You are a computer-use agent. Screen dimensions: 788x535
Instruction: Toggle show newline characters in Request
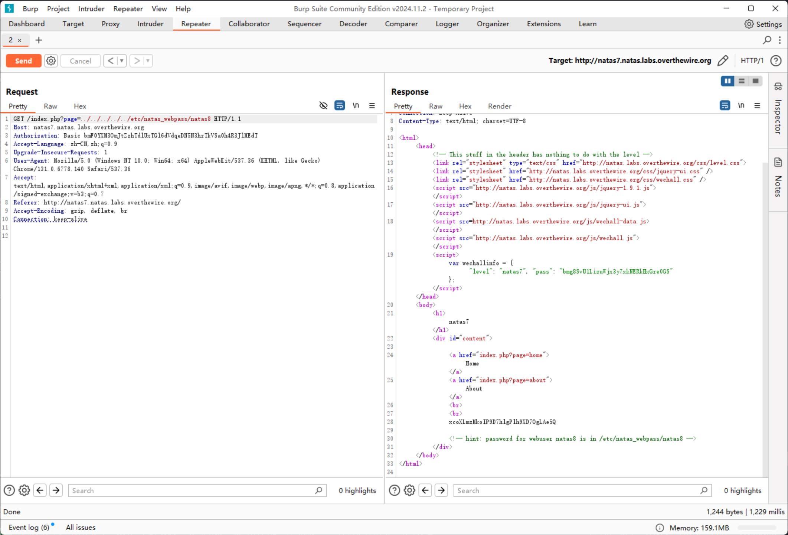point(356,106)
